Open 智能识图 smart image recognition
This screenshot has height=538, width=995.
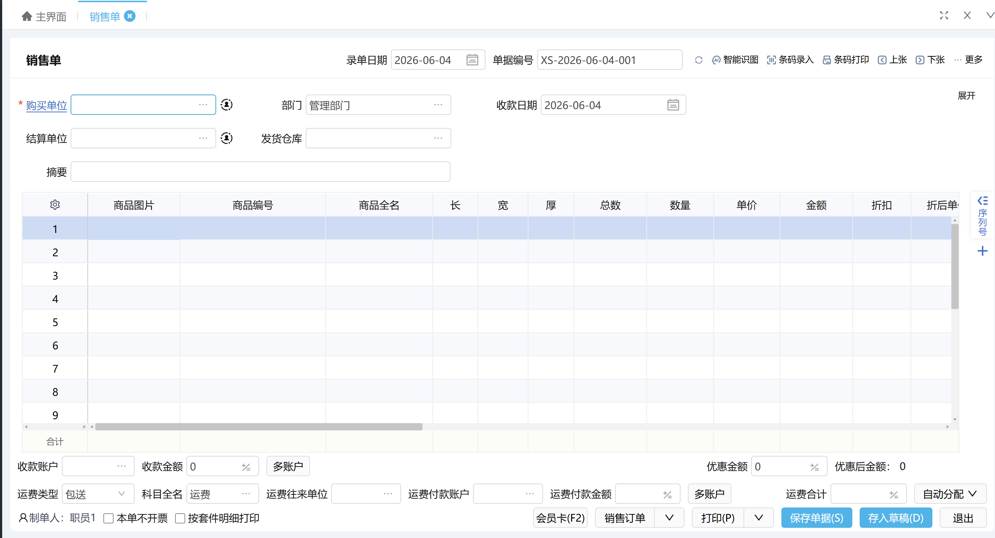[x=735, y=60]
